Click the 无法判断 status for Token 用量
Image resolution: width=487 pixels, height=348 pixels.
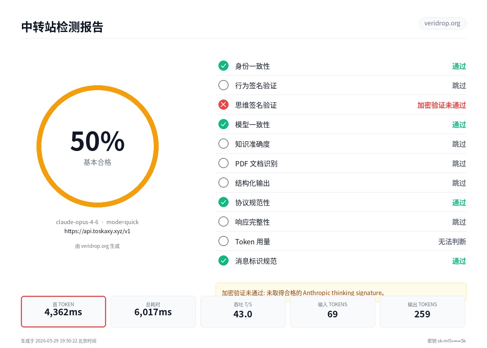[x=452, y=242]
